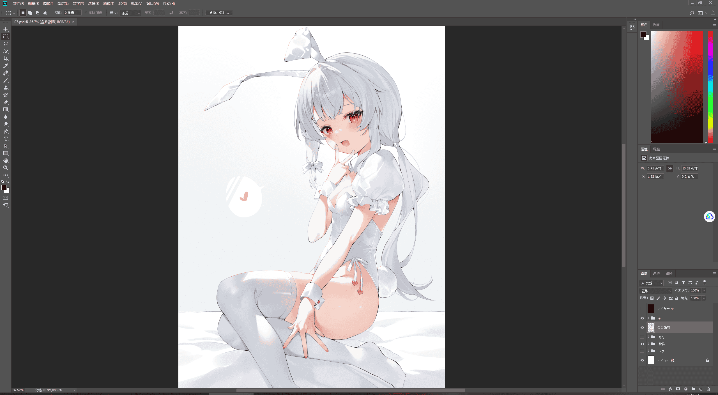
Task: Switch to the 通道 tab
Action: [656, 273]
